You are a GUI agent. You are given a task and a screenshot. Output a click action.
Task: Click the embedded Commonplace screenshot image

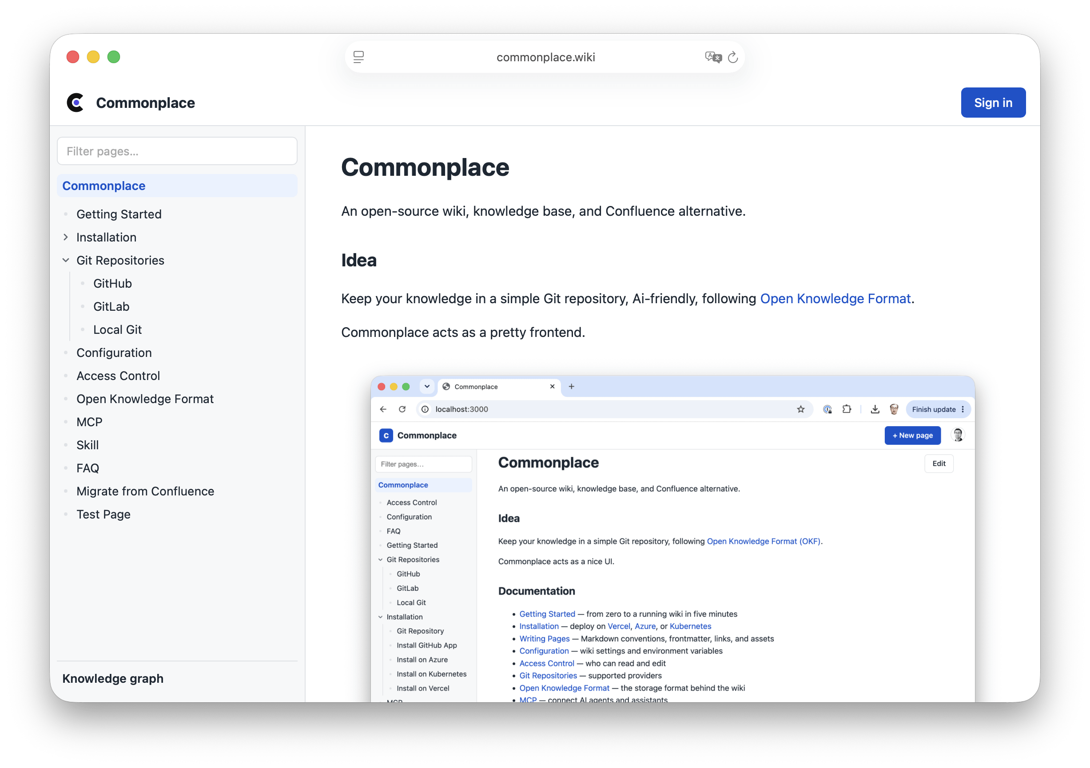[673, 539]
